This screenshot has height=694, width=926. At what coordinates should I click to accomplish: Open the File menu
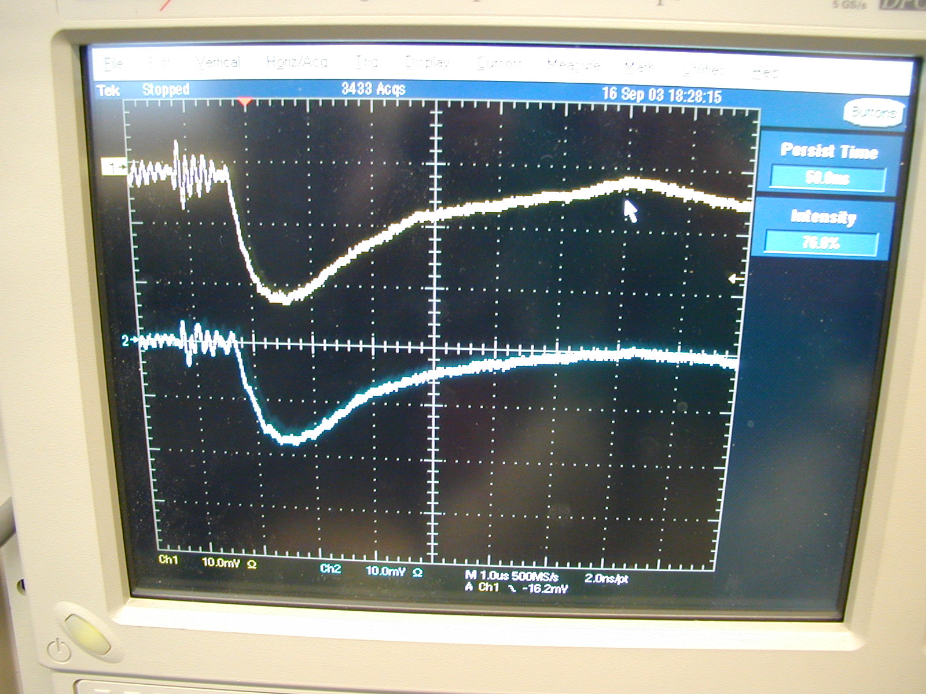pyautogui.click(x=113, y=62)
